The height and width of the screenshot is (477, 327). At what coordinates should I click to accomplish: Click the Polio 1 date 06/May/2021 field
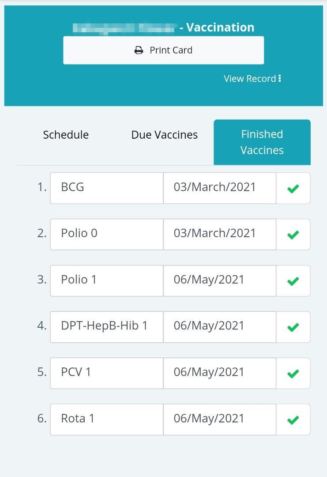point(219,280)
